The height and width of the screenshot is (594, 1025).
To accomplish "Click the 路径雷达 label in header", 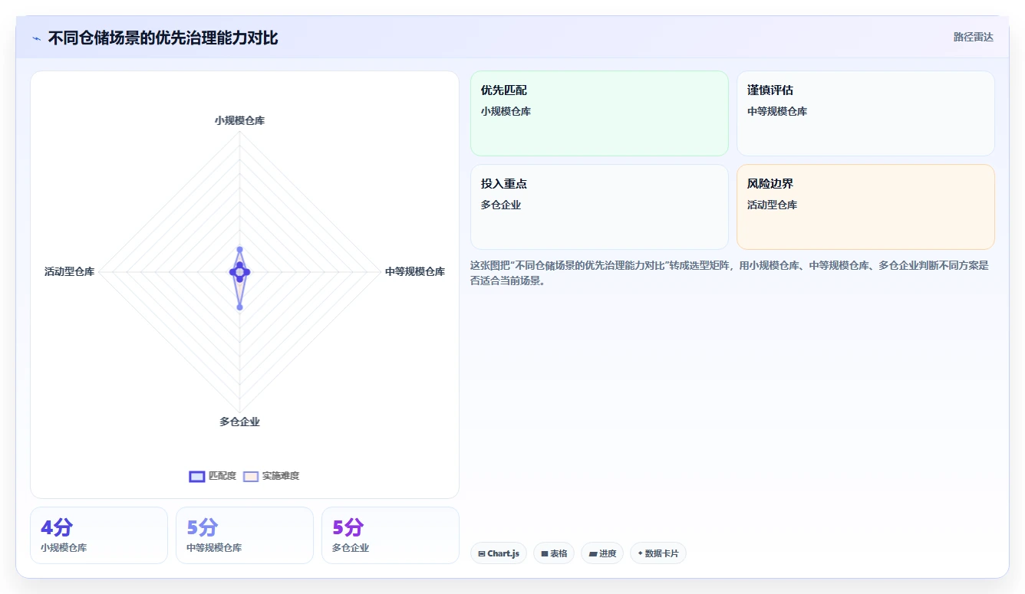I will click(973, 37).
